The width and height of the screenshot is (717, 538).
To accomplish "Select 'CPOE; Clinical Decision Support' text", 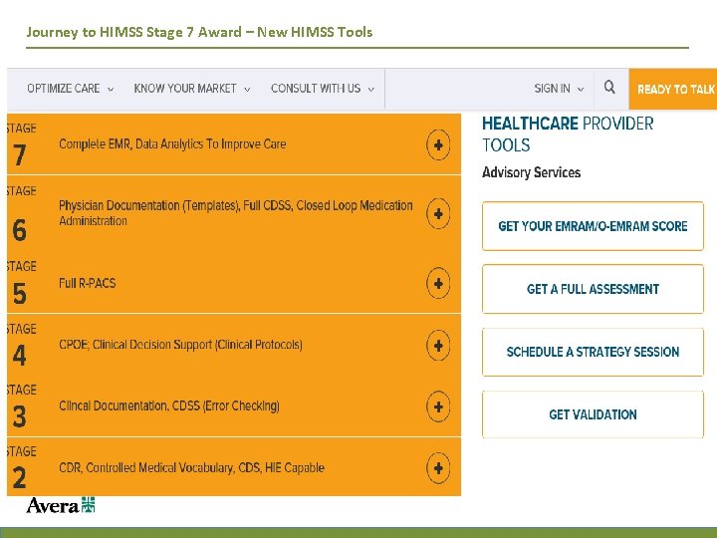I will [135, 345].
